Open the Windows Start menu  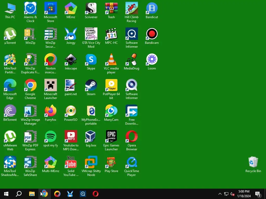click(6, 194)
